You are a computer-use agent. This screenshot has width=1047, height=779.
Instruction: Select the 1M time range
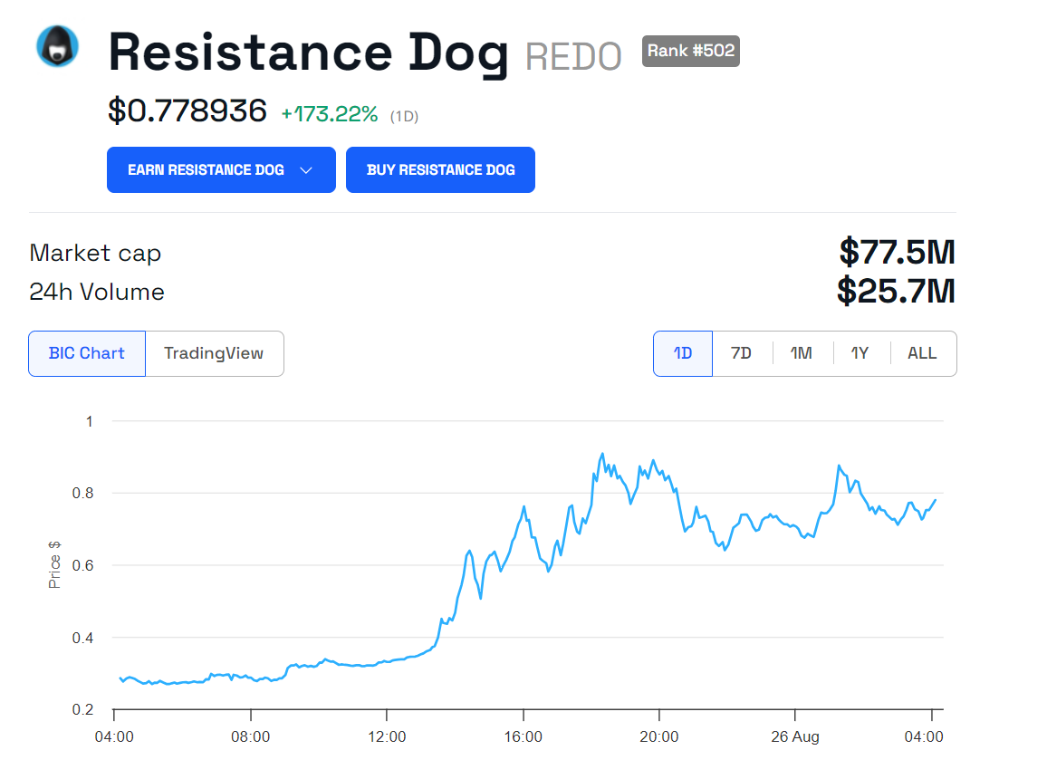pyautogui.click(x=801, y=353)
